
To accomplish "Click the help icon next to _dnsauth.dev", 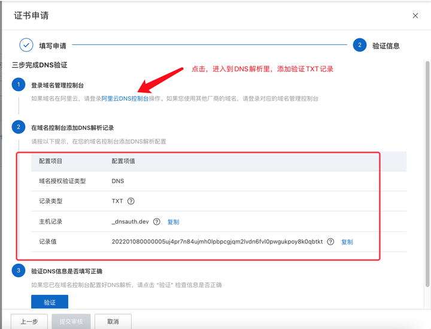I will click(157, 222).
